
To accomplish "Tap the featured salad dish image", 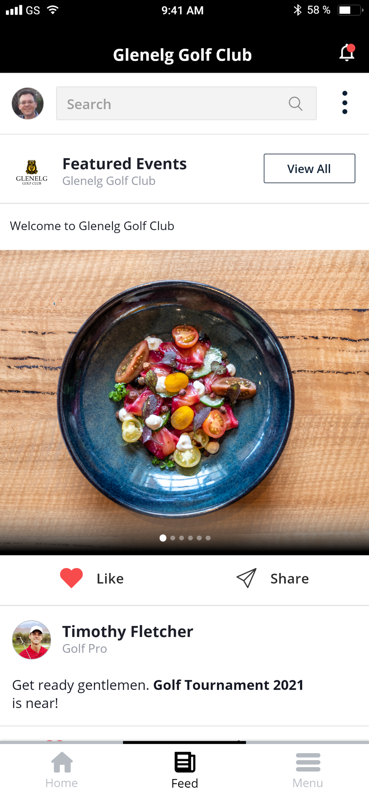I will click(184, 402).
